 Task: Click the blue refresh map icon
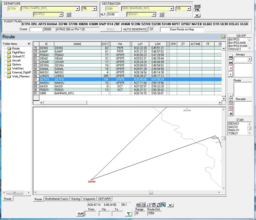pyautogui.click(x=163, y=205)
